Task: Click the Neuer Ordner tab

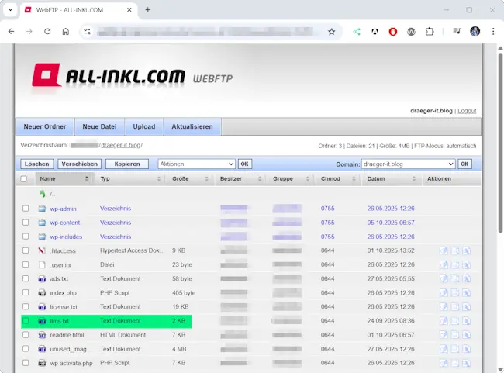Action: coord(45,126)
